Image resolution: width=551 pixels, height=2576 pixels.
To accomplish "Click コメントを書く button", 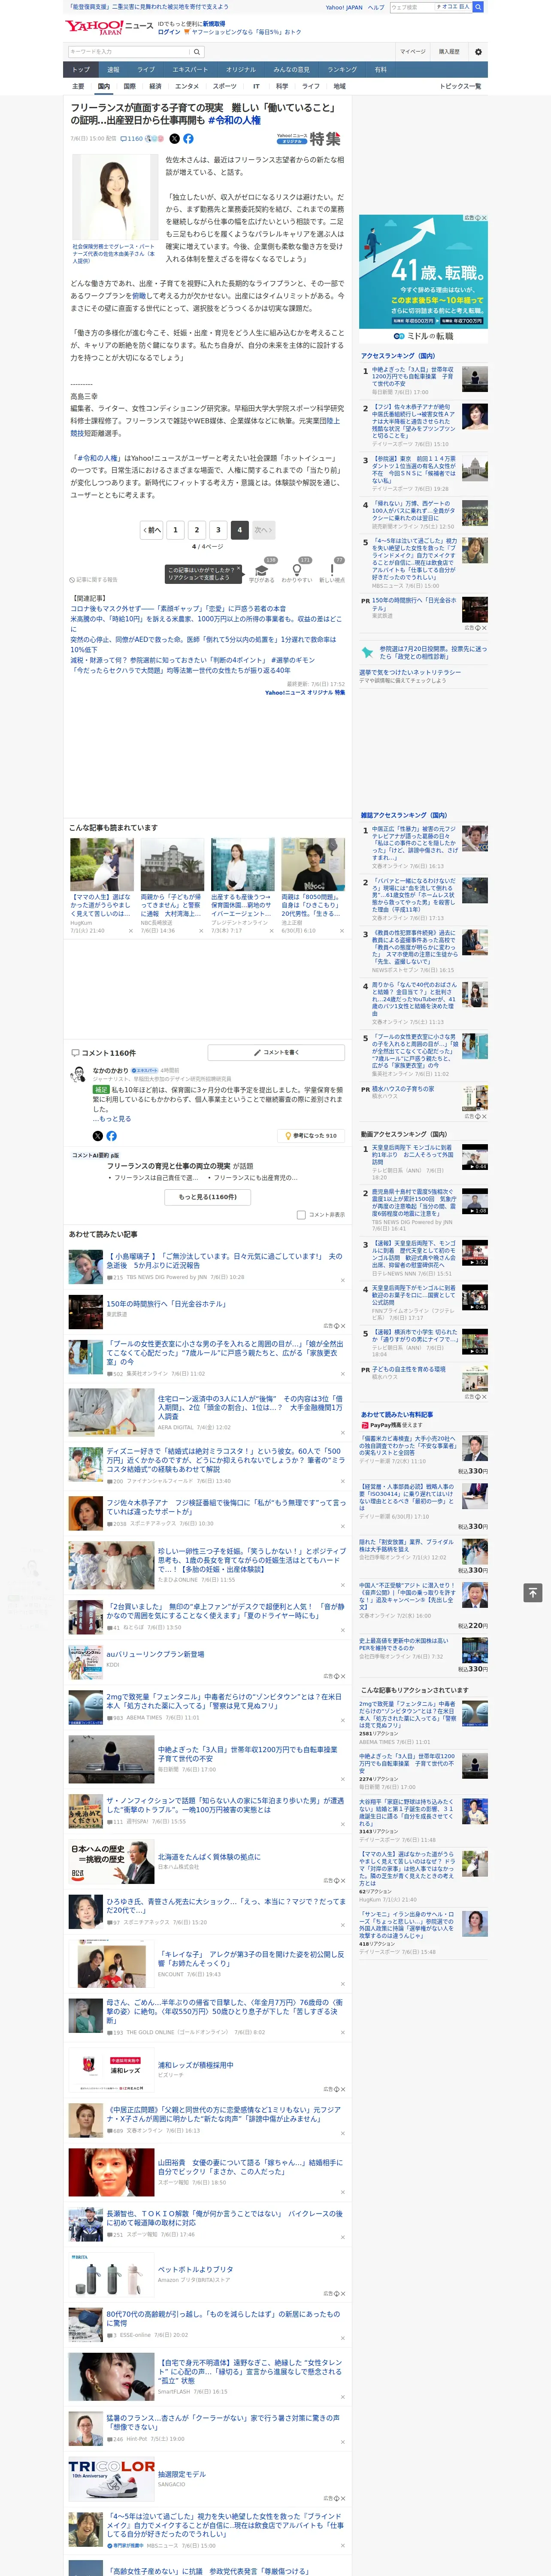I will (276, 1053).
